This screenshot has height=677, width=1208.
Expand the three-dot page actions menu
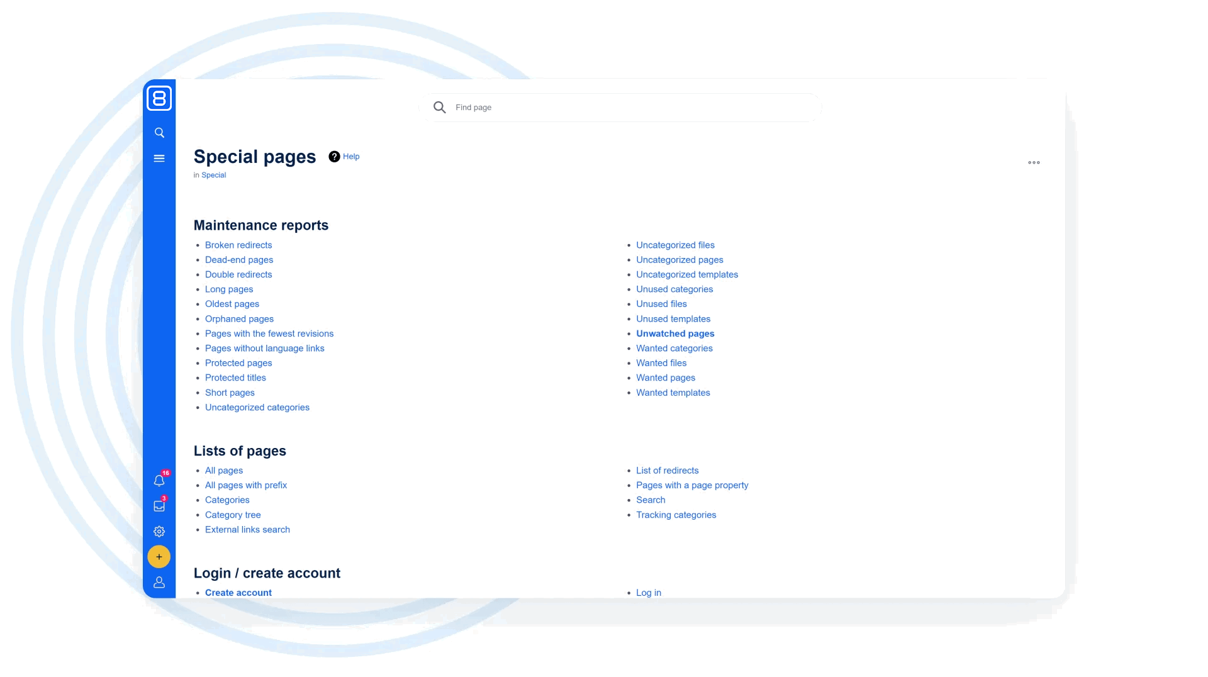coord(1034,163)
